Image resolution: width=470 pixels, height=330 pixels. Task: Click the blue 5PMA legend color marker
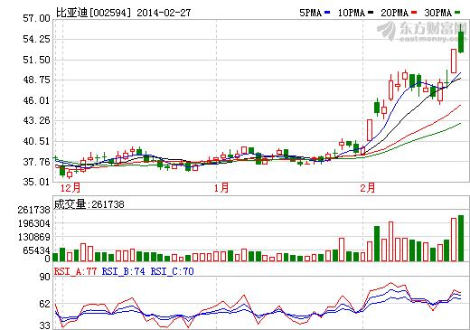pyautogui.click(x=327, y=13)
